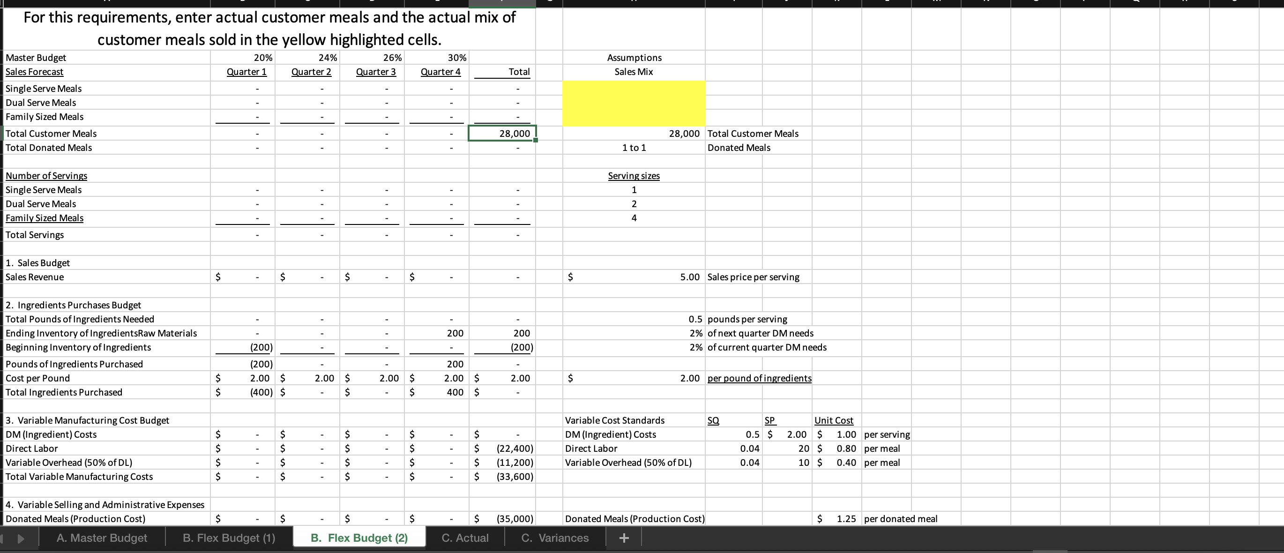Select the 1 to 1 Donated Meals ratio cell
Screen dimensions: 1284x553
click(x=634, y=147)
